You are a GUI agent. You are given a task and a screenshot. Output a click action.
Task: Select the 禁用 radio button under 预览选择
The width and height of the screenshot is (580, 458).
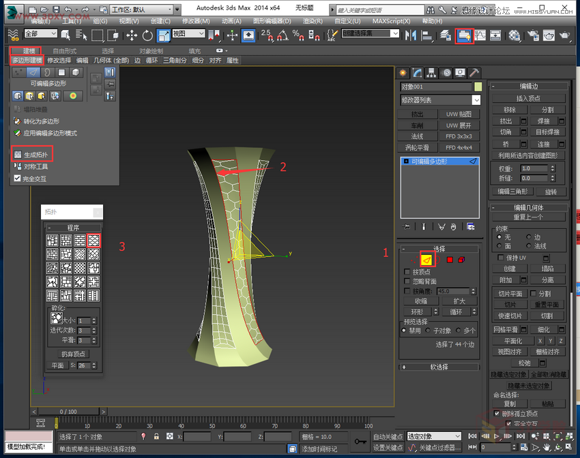tap(403, 330)
